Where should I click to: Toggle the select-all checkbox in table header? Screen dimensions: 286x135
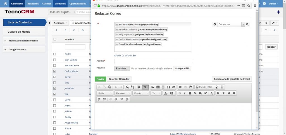55,39
